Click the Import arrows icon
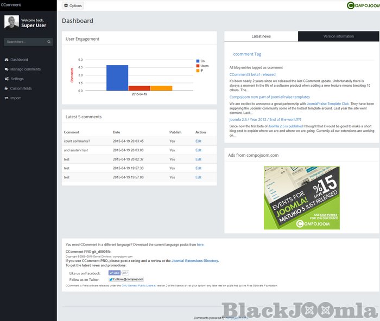Screen dimensions: 380x321 click(x=6, y=98)
